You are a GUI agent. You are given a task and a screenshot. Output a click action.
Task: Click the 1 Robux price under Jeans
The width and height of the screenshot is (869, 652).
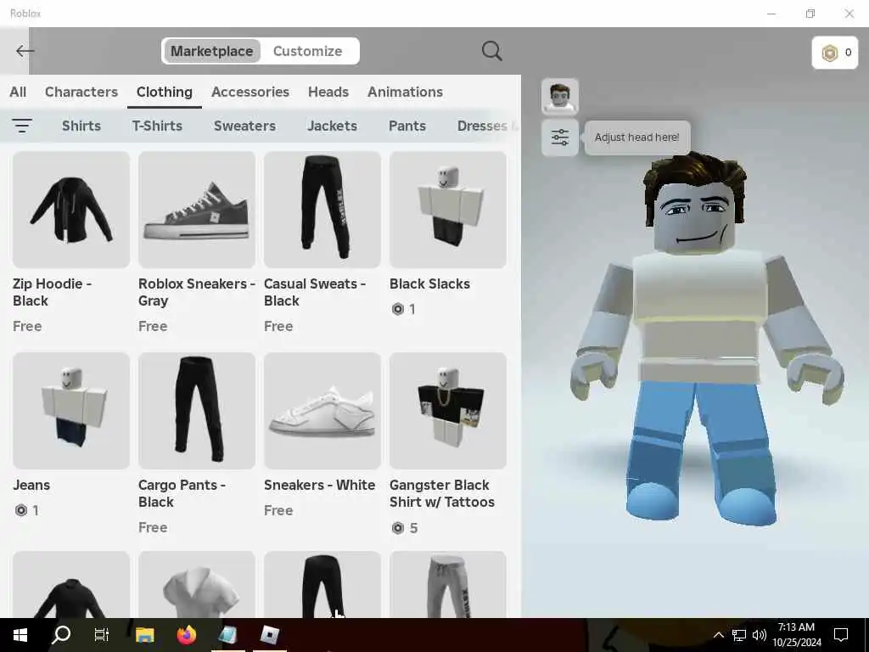pos(26,510)
